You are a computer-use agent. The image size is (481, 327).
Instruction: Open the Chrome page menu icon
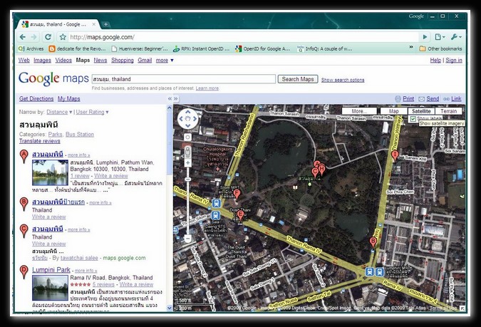(x=440, y=37)
